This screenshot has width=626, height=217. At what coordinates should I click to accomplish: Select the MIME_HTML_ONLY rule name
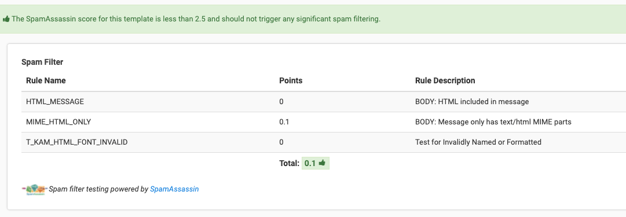click(58, 122)
